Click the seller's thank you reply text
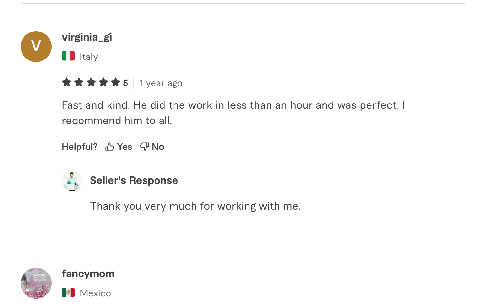 coord(195,206)
